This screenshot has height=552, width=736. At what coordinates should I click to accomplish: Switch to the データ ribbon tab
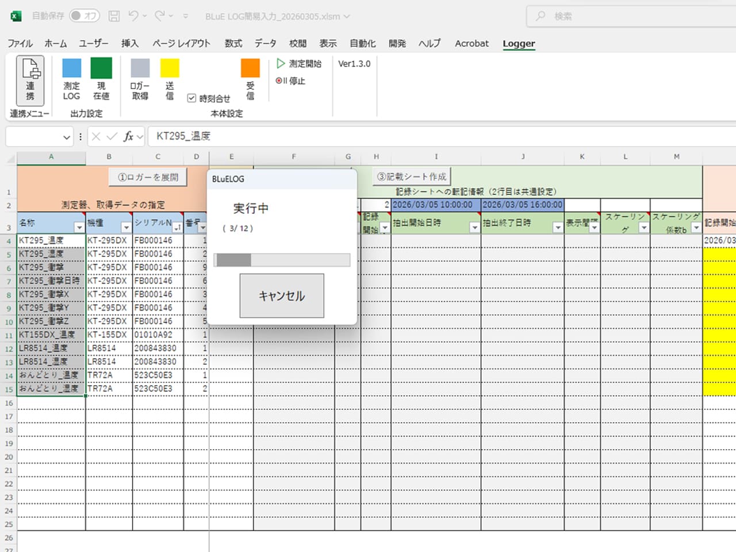tap(265, 43)
